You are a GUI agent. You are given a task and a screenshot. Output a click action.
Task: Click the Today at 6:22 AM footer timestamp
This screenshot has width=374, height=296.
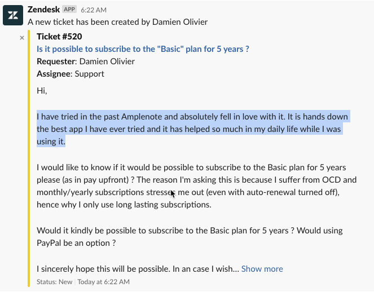104,282
